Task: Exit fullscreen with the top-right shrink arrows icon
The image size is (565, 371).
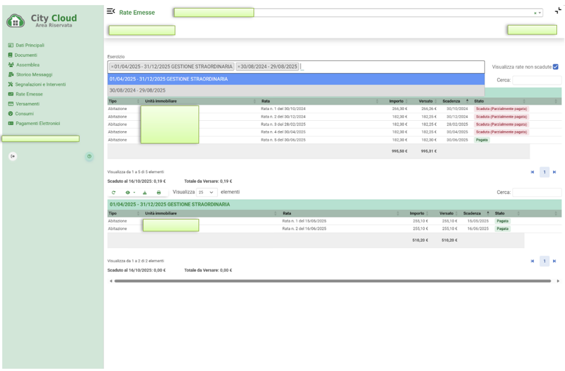Action: [558, 10]
